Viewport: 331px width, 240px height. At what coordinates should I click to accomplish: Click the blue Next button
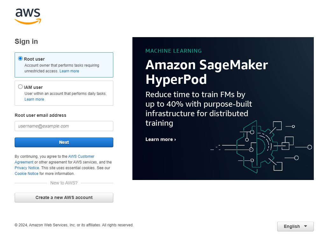(64, 142)
